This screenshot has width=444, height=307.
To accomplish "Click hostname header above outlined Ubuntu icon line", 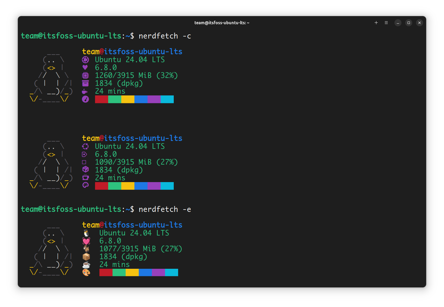I will pos(132,138).
